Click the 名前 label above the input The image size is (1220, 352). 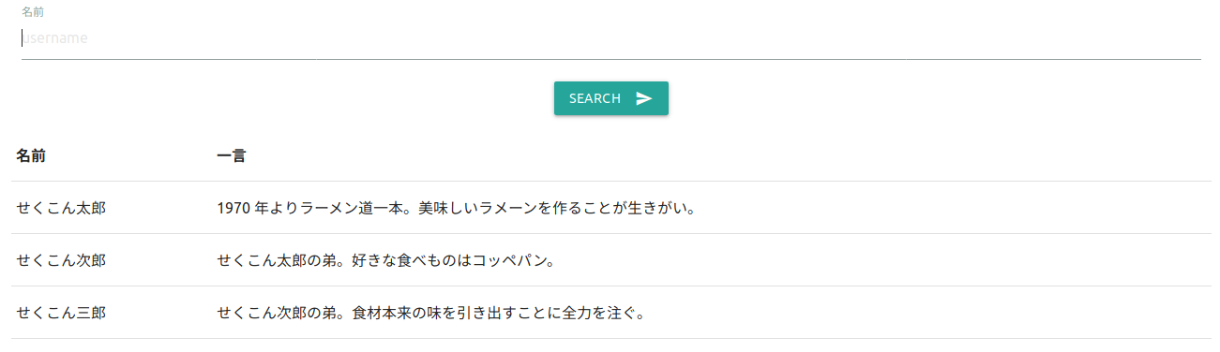tap(32, 11)
